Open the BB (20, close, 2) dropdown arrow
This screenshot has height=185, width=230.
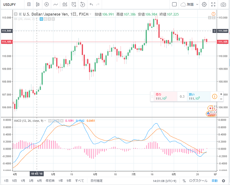click(36, 19)
